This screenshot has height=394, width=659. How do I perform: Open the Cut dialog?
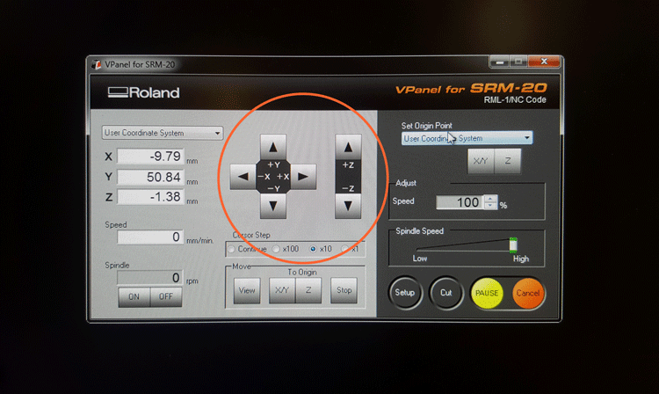tap(445, 293)
